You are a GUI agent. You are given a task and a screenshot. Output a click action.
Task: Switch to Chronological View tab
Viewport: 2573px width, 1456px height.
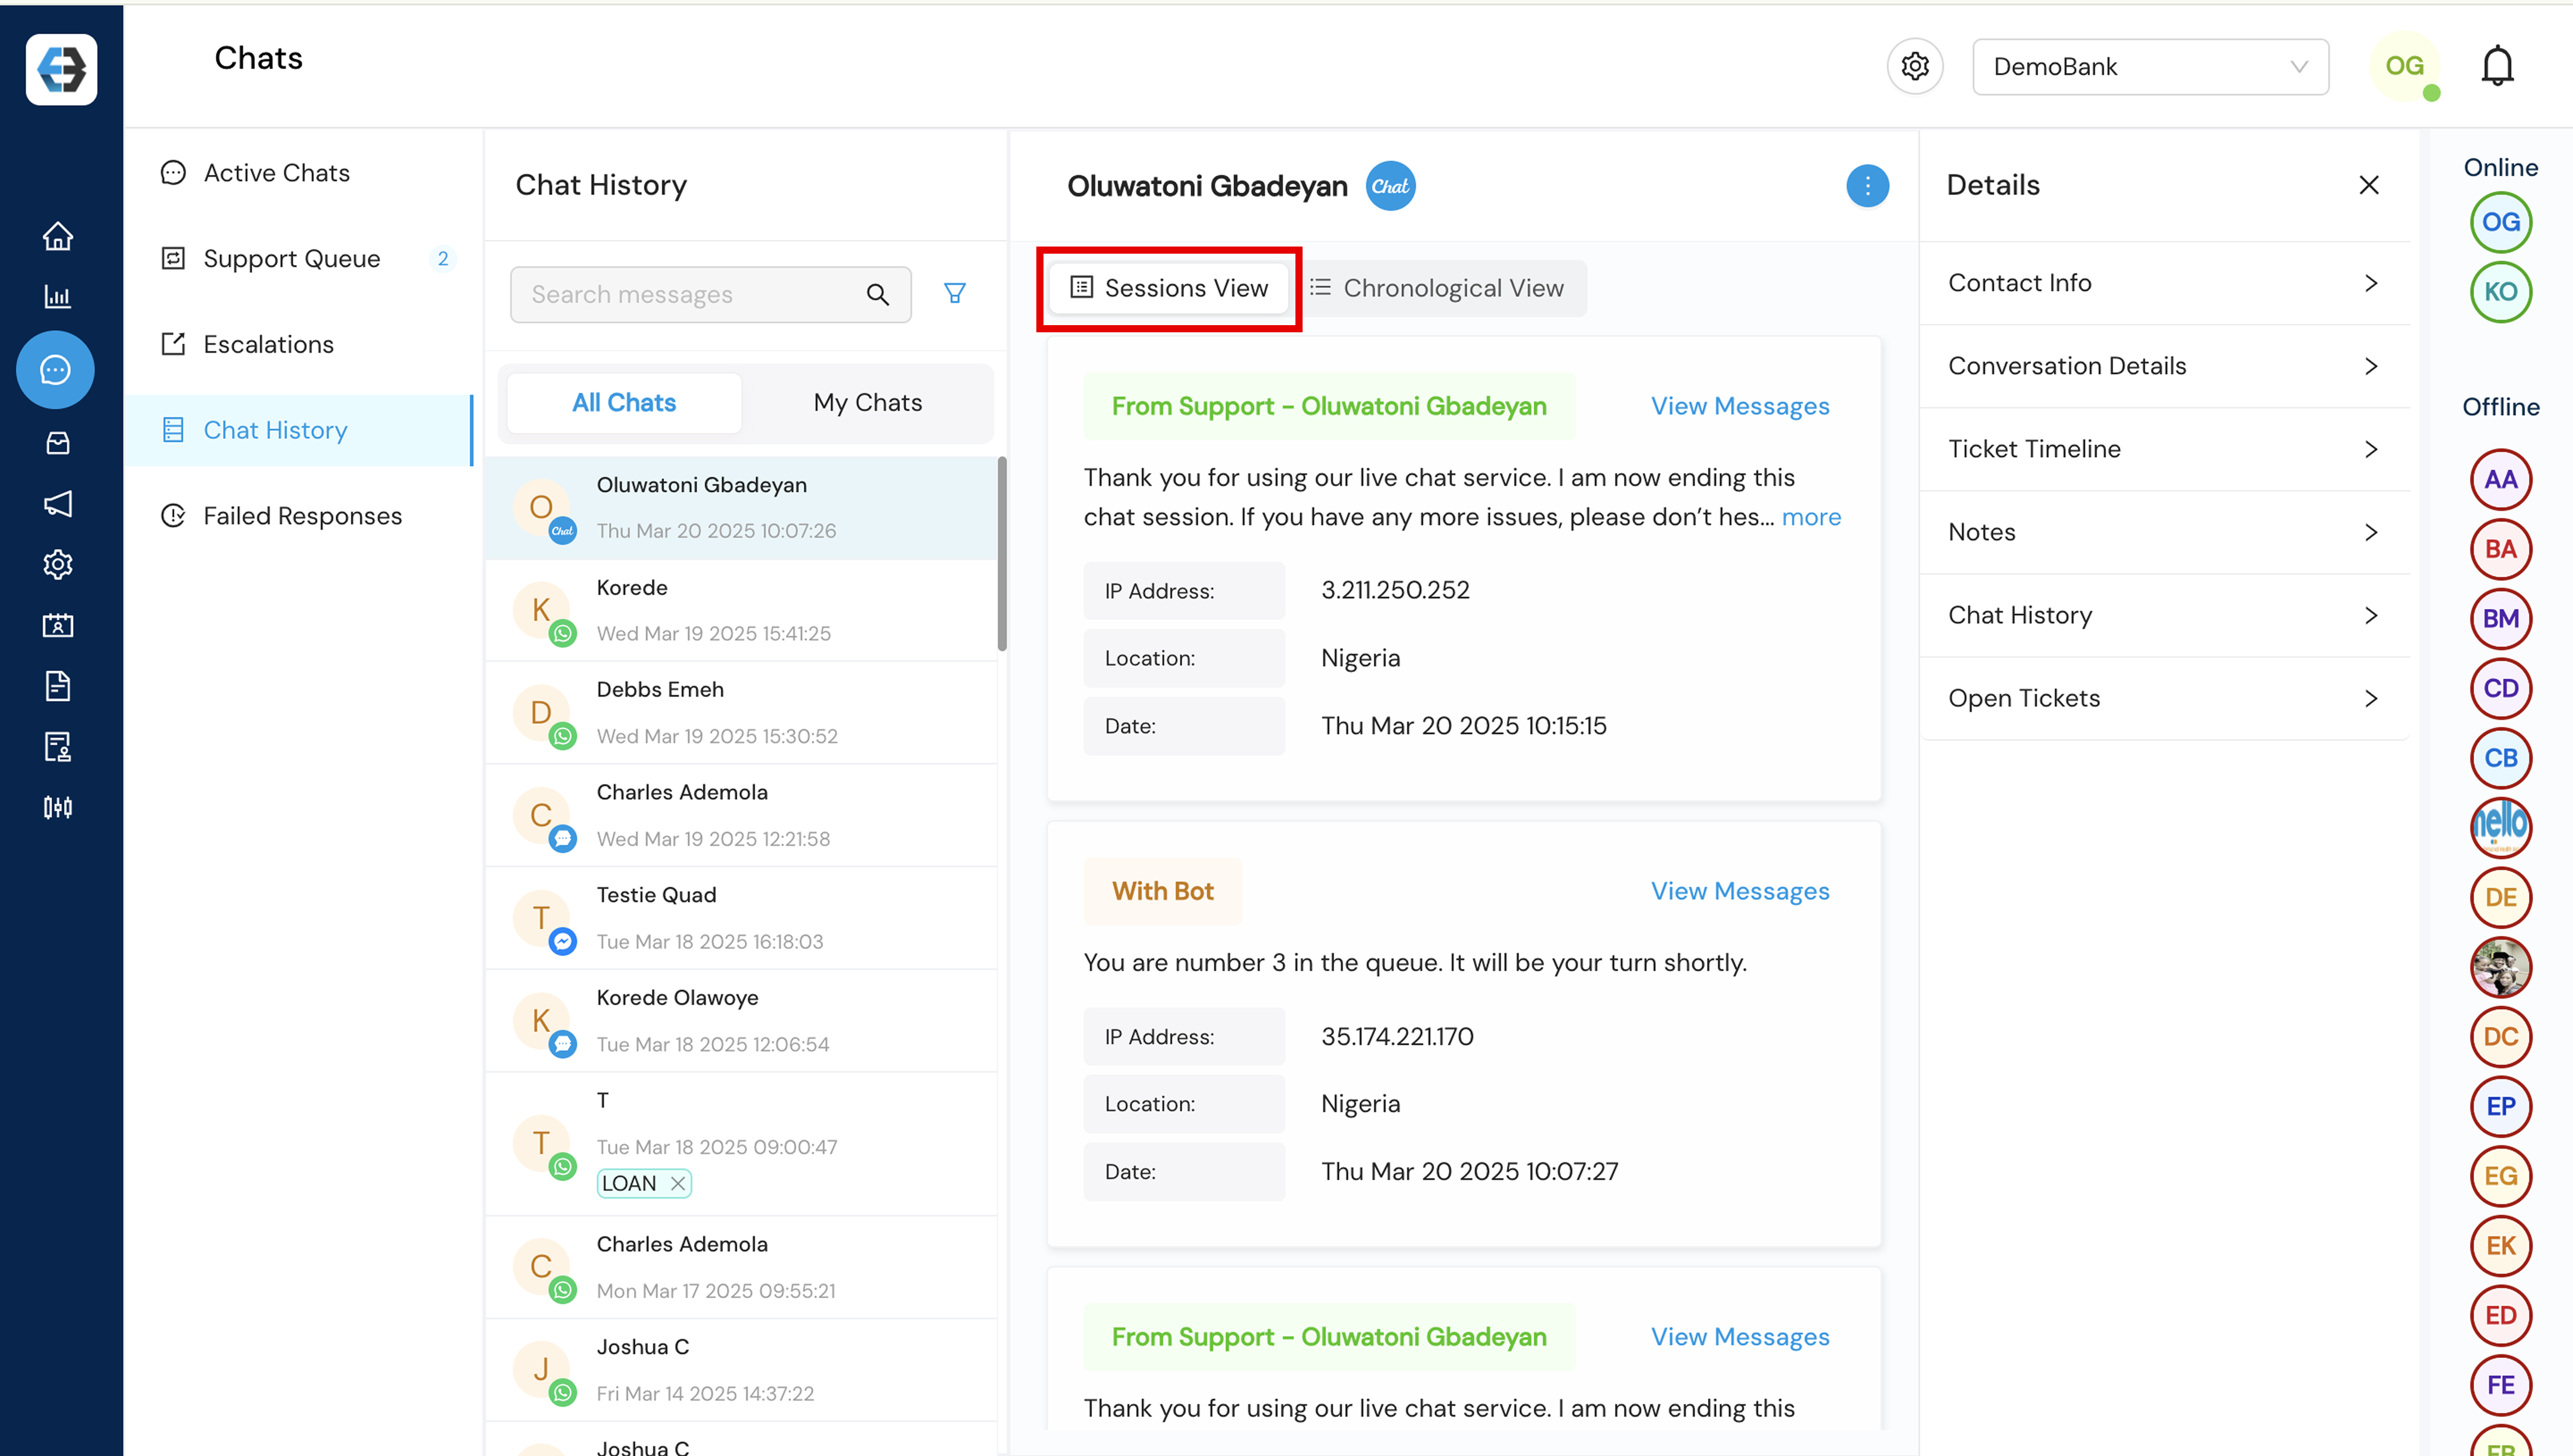click(1437, 288)
